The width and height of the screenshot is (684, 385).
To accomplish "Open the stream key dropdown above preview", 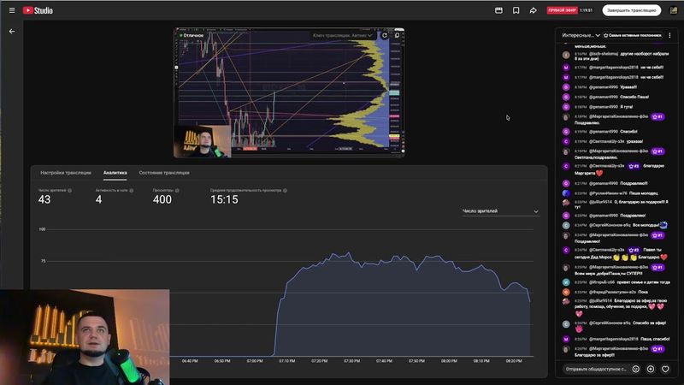I will (x=342, y=35).
